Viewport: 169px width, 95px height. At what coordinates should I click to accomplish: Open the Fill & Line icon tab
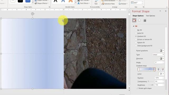[134, 20]
